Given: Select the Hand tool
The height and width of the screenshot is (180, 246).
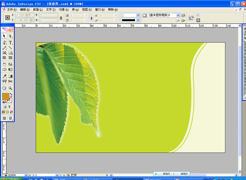Looking at the screenshot, I should (x=5, y=88).
